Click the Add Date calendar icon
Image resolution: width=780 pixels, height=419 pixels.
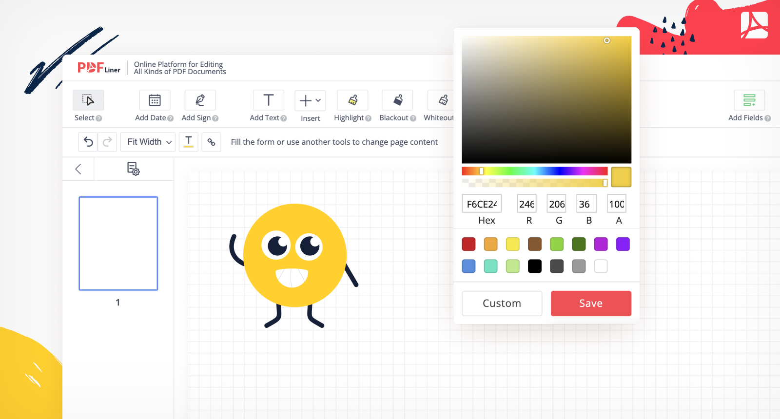(x=155, y=100)
